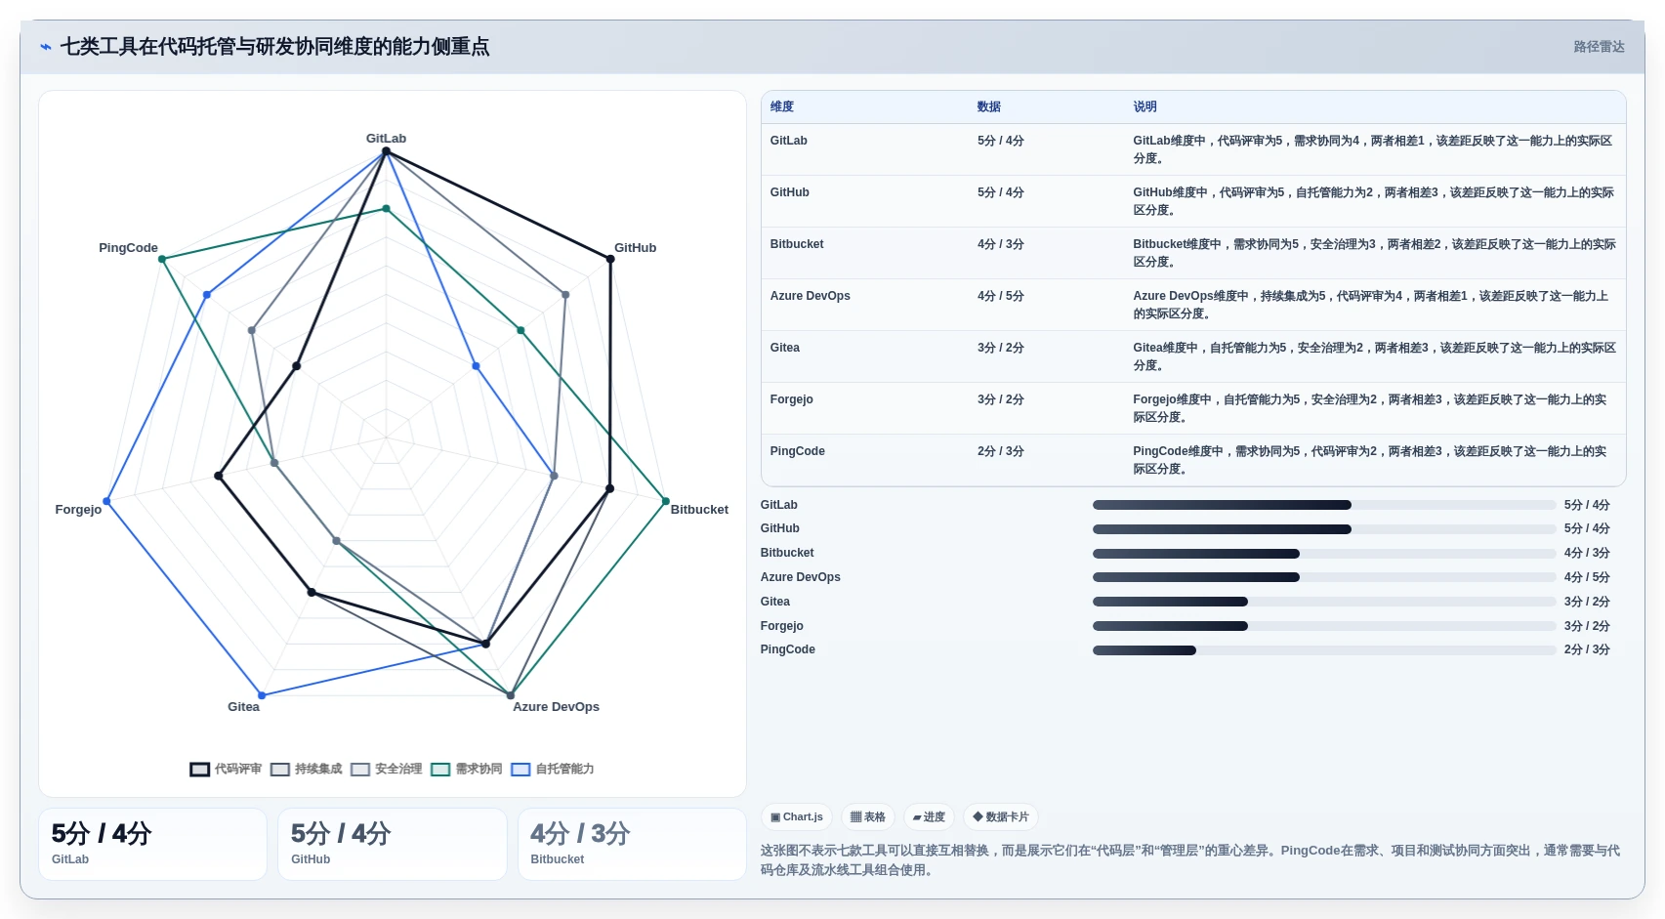
Task: Select the GitLab table row name
Action: coord(789,141)
